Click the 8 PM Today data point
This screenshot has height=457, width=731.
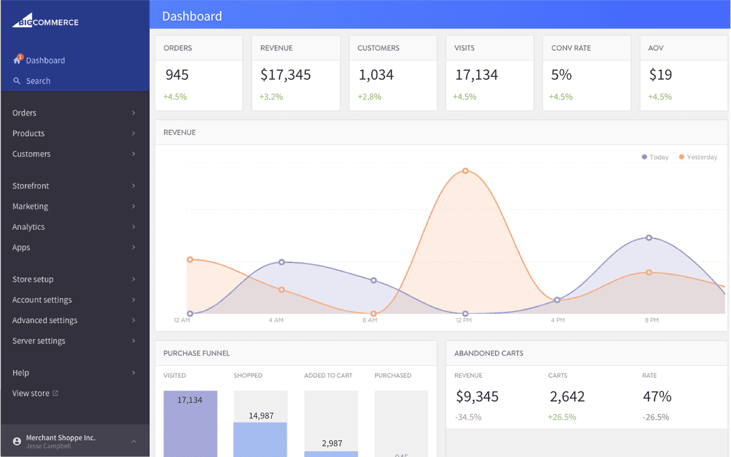click(x=649, y=238)
